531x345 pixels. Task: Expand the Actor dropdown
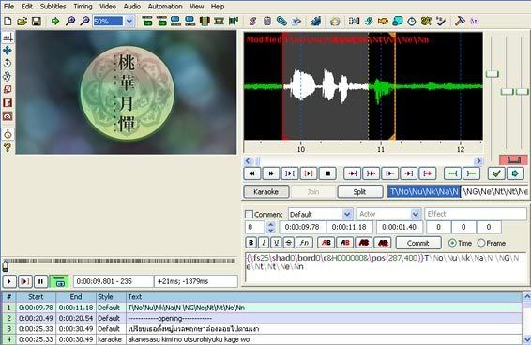[416, 214]
